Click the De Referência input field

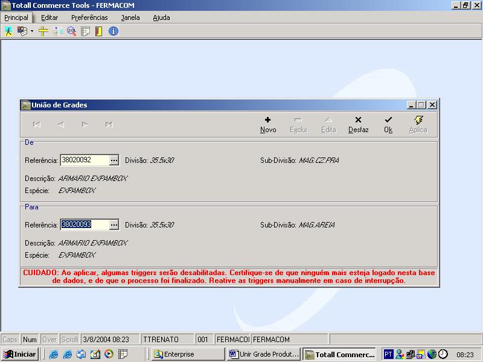click(84, 160)
